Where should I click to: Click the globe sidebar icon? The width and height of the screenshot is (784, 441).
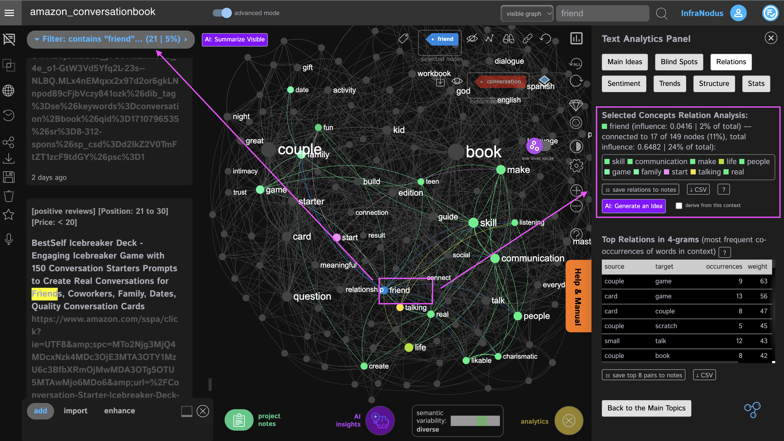coord(9,90)
